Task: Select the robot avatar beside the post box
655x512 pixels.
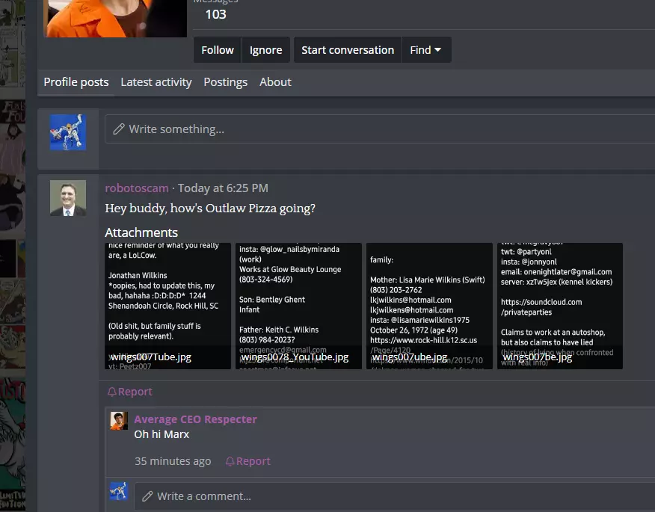Action: (x=68, y=132)
